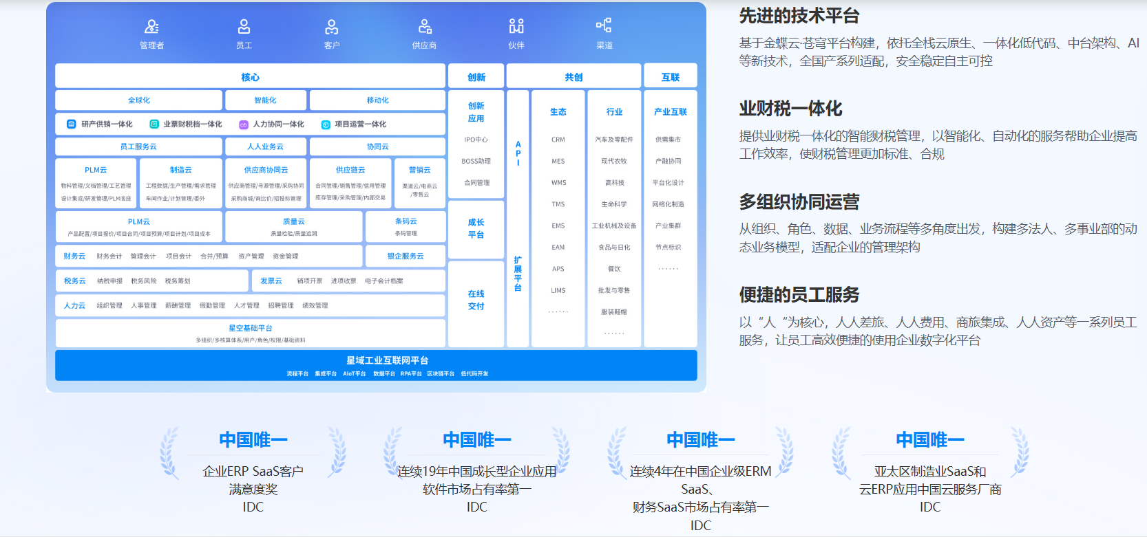Click the purple icon beside 人力协同一体化
1147x537 pixels.
(243, 124)
